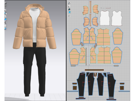Screen dimensions: 135x101
Task: Select the thin neckband strip above white tank
Action: [106, 8]
